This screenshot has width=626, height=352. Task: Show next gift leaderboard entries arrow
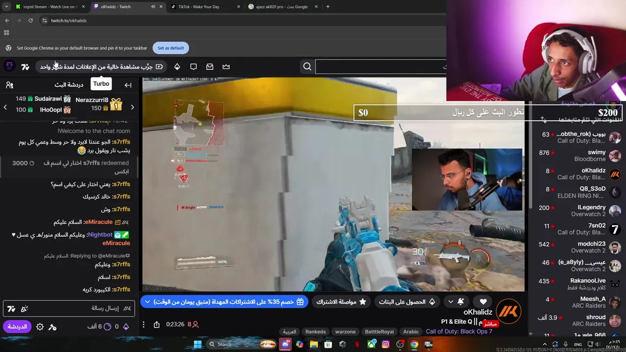(x=132, y=107)
